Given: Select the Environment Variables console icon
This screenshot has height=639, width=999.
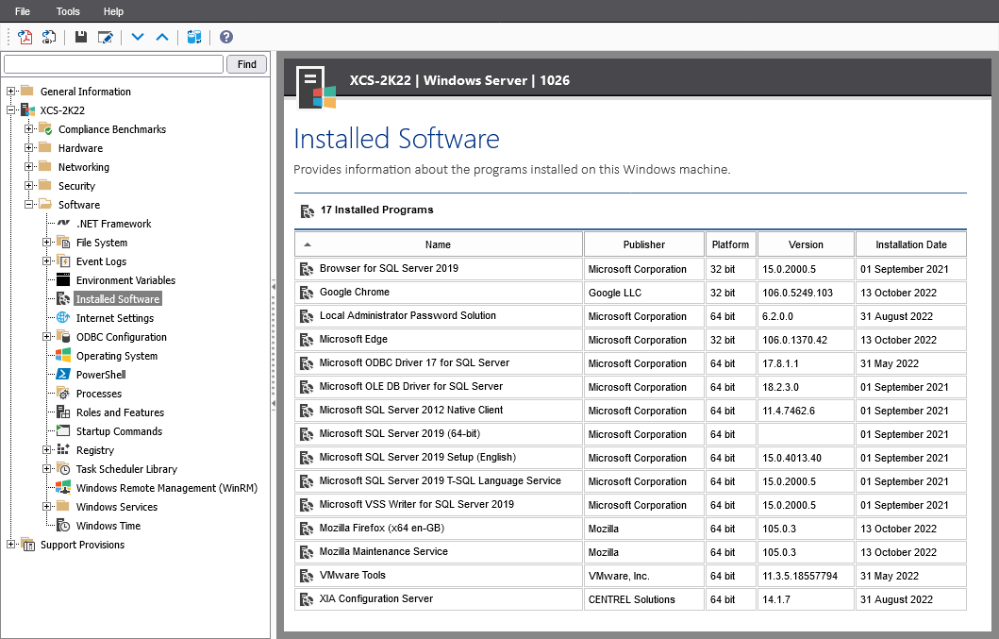Looking at the screenshot, I should pyautogui.click(x=63, y=280).
